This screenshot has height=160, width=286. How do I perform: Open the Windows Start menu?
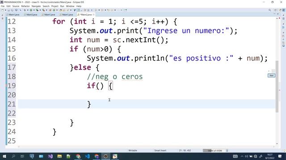pyautogui.click(x=4, y=156)
